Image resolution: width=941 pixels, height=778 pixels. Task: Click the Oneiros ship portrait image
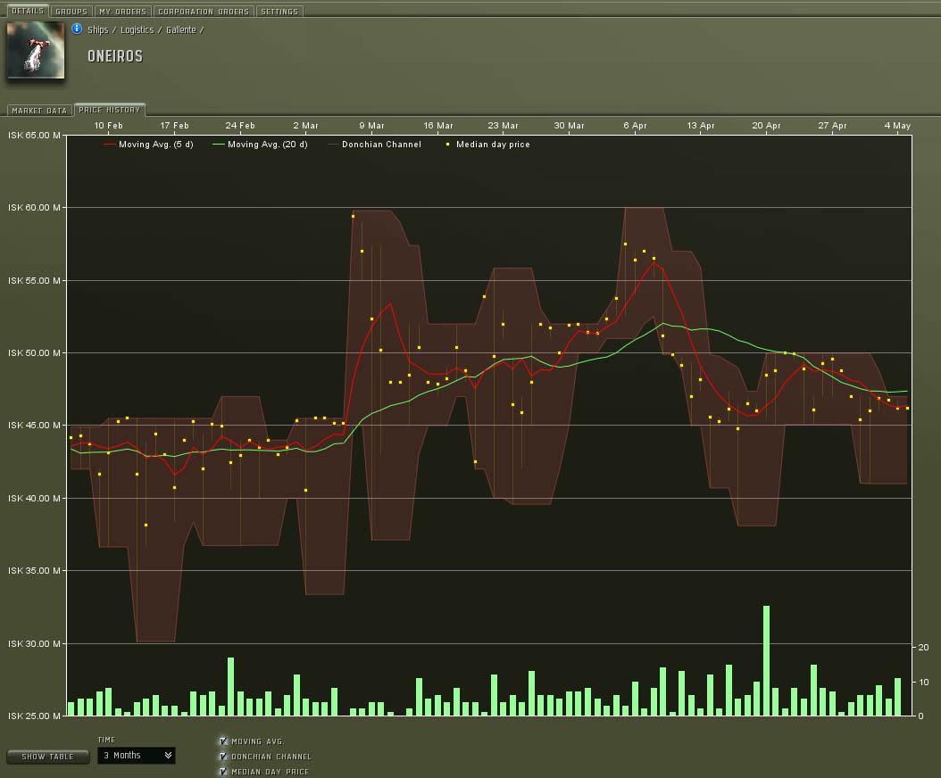(x=36, y=50)
